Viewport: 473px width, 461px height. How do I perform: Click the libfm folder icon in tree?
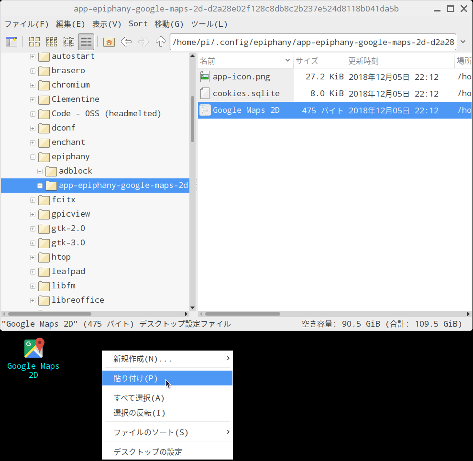click(44, 286)
